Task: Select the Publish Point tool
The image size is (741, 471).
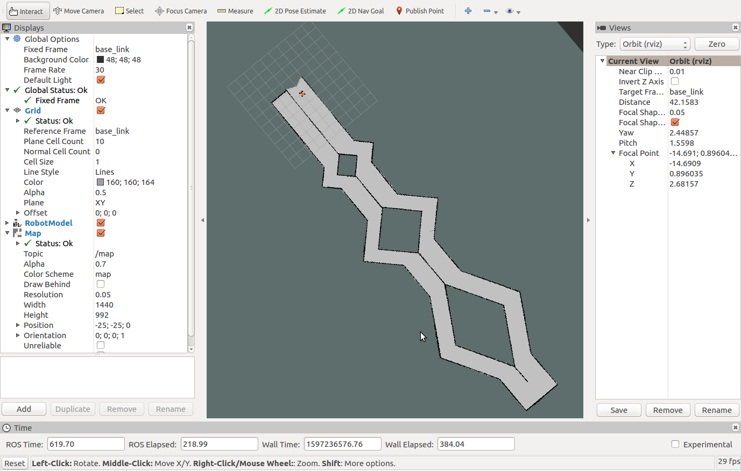Action: click(x=420, y=11)
